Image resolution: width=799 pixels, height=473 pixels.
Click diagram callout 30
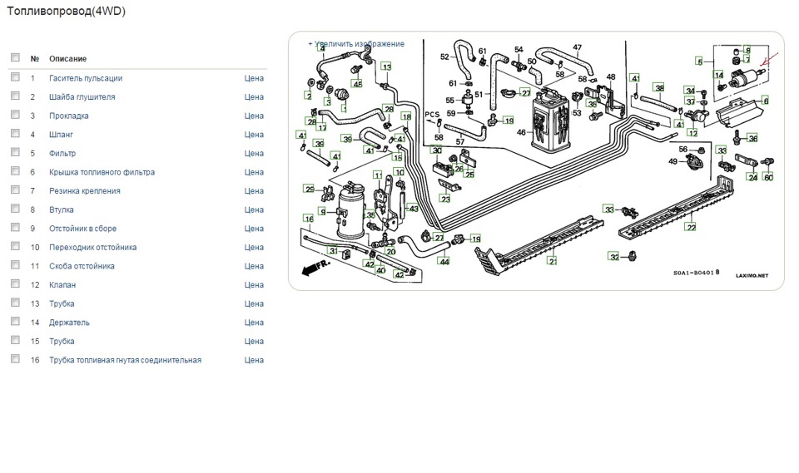(x=437, y=150)
